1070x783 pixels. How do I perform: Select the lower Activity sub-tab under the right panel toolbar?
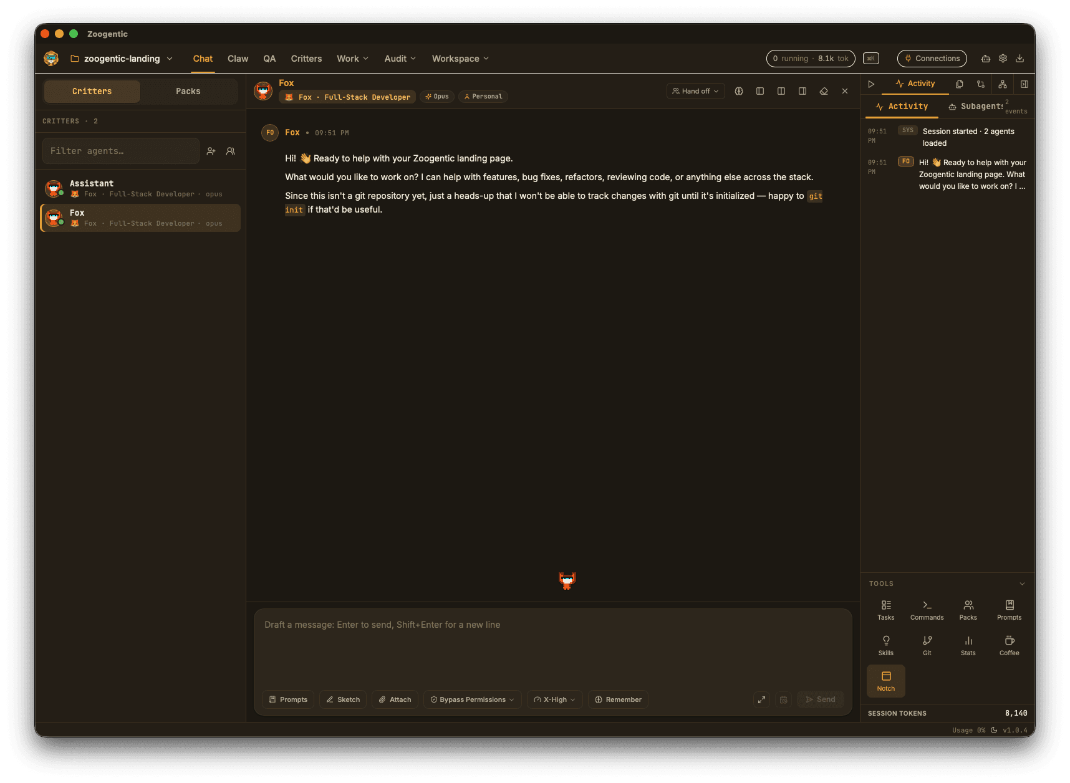click(902, 107)
